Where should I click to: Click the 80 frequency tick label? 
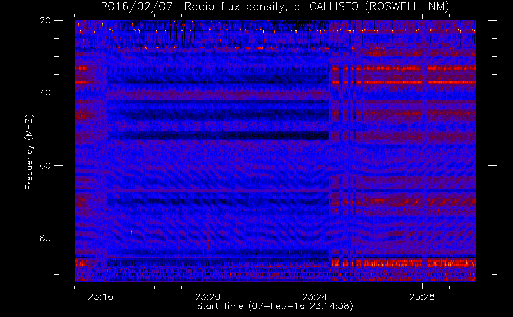coord(45,238)
